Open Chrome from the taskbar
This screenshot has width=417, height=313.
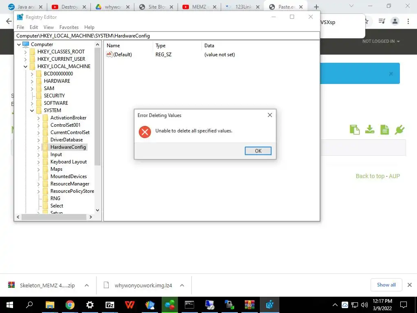tap(70, 305)
